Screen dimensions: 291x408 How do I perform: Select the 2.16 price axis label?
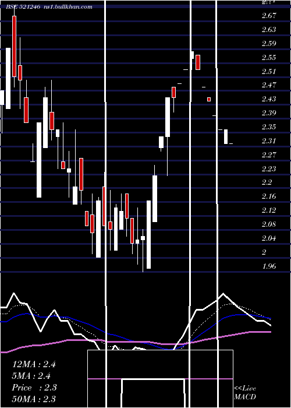269,196
